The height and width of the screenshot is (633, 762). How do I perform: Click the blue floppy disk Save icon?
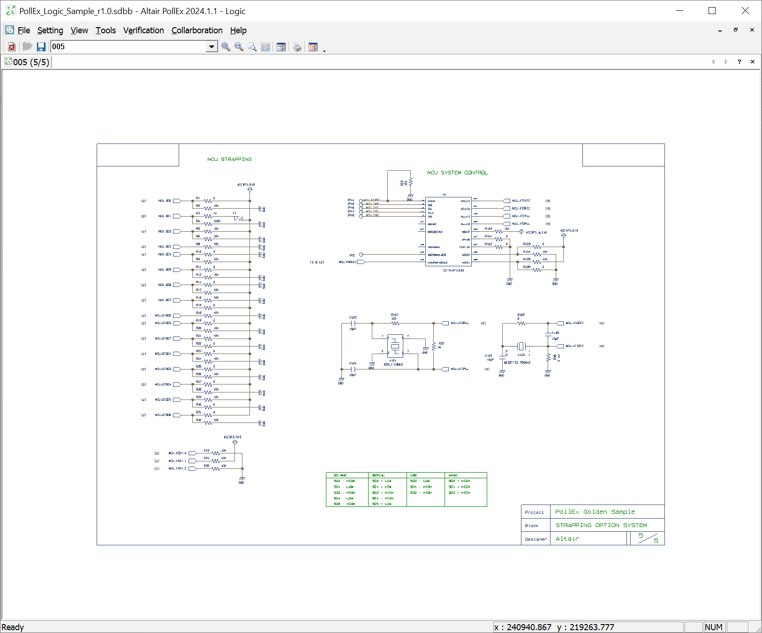point(41,47)
